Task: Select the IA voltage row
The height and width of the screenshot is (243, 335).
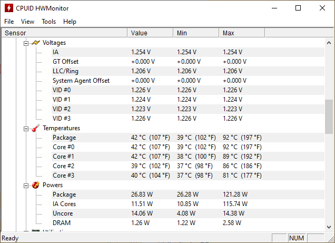Action: click(x=188, y=52)
